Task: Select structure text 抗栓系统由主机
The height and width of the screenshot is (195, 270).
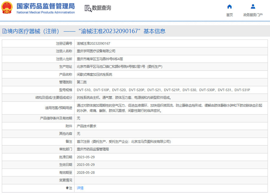Action: pyautogui.click(x=124, y=97)
